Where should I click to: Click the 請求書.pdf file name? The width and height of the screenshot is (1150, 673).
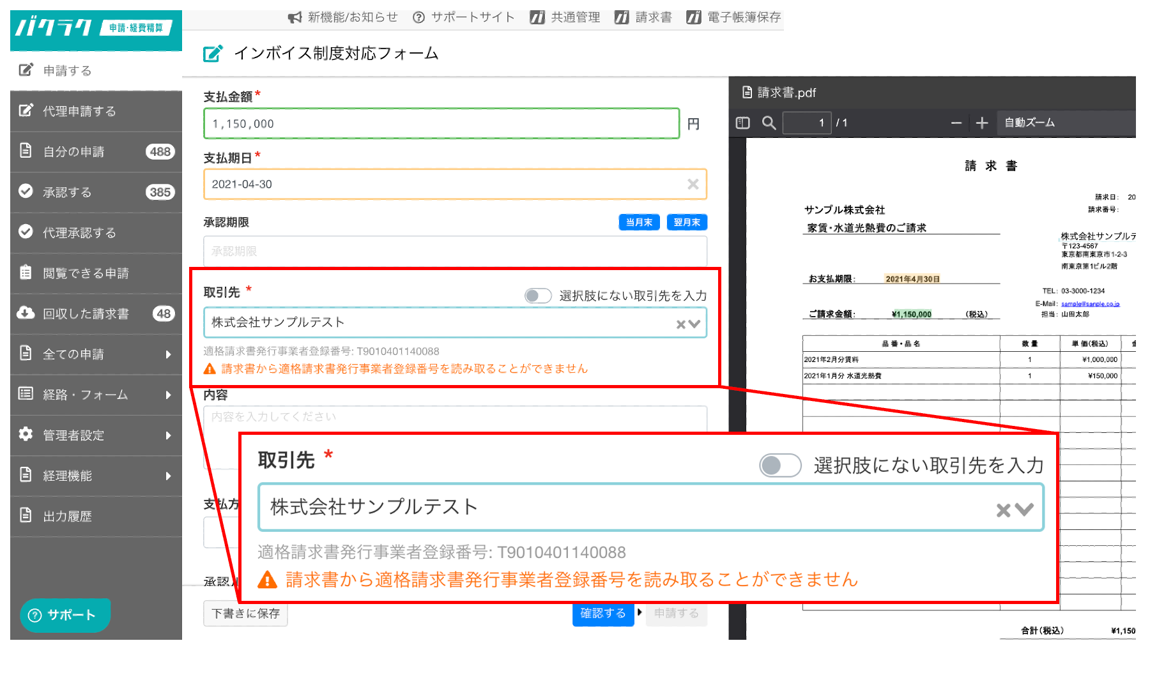786,93
